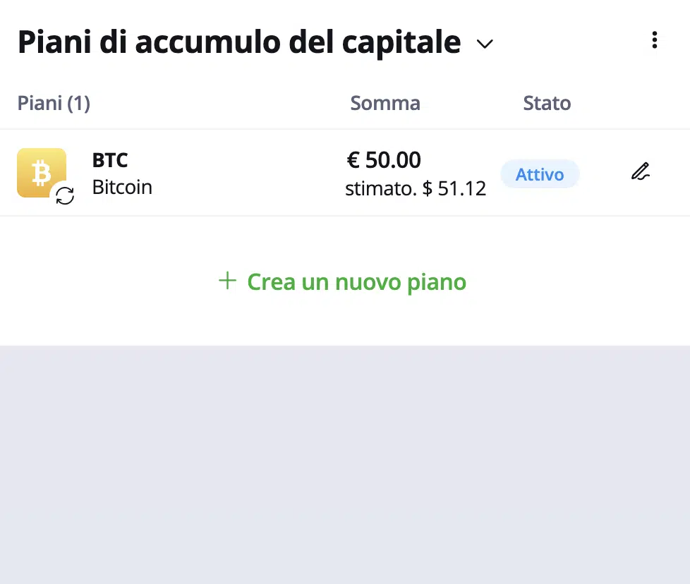Sort by the Stato column header
The height and width of the screenshot is (584, 690).
(547, 104)
